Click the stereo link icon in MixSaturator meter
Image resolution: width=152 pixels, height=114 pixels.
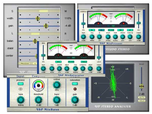(x=71, y=53)
